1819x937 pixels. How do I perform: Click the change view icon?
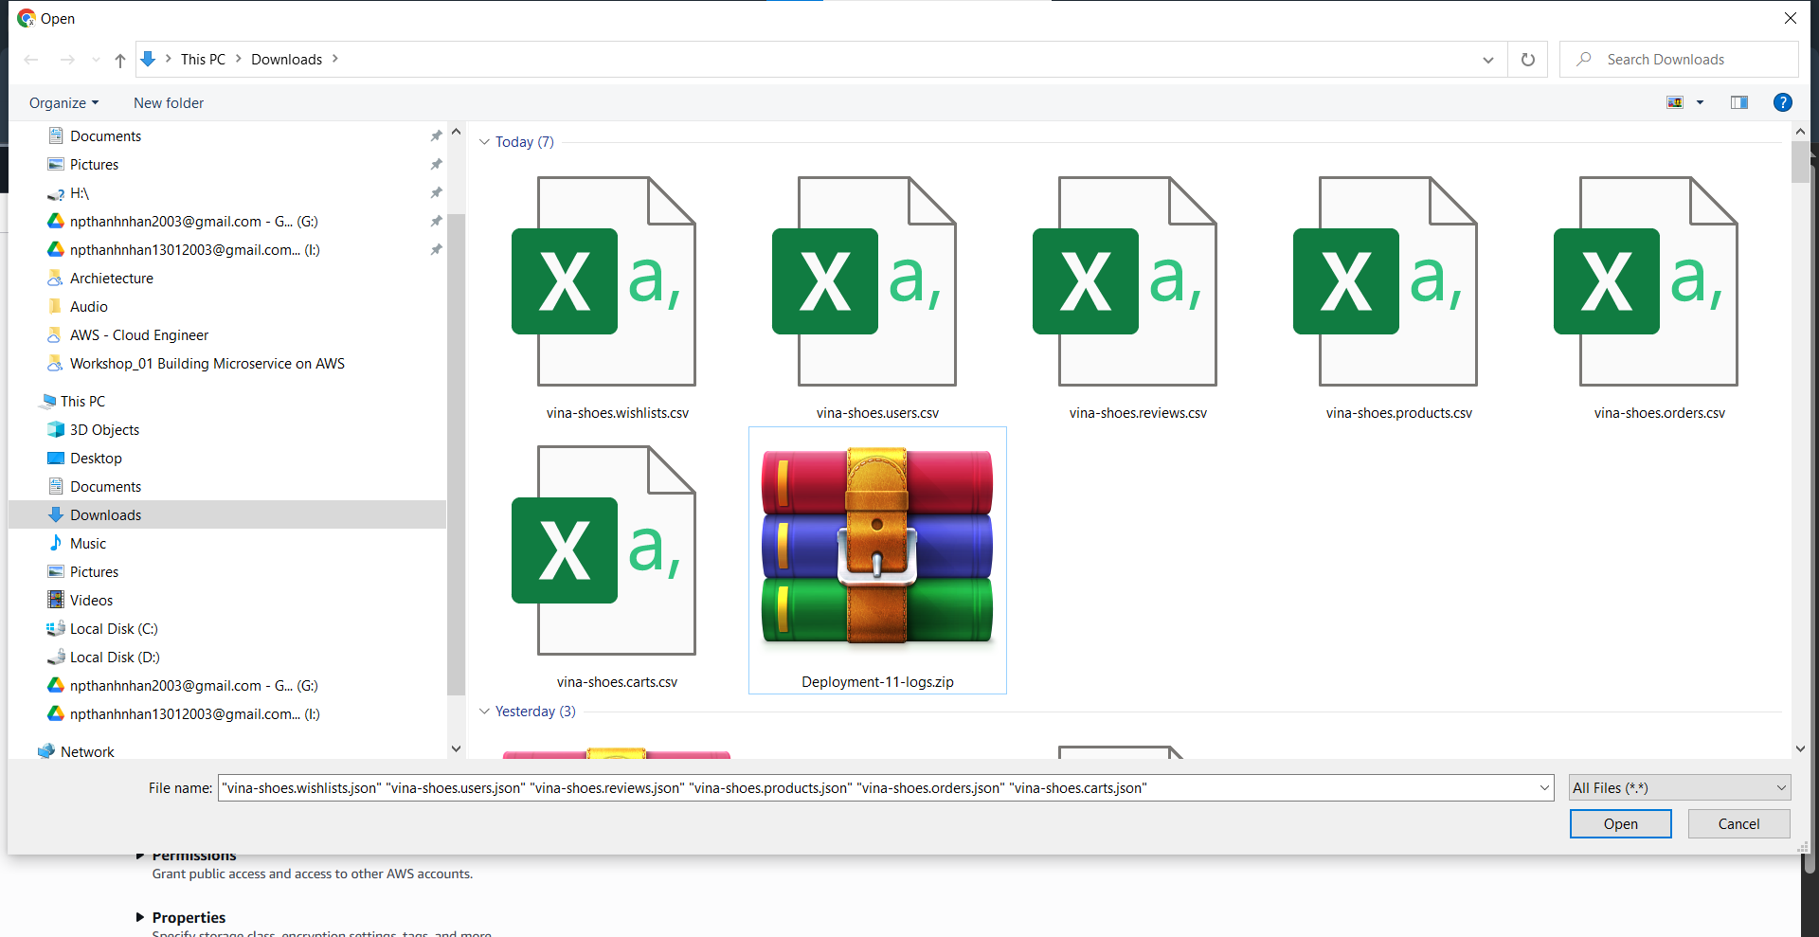pos(1675,102)
